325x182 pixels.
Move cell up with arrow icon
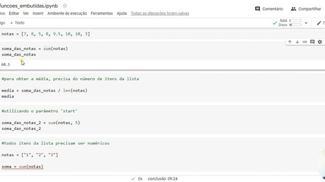[x=290, y=42]
